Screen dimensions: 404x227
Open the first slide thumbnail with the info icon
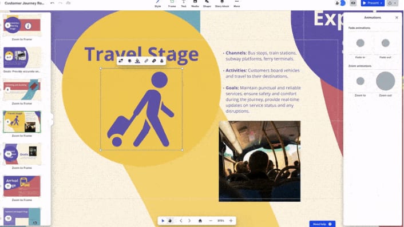[x=22, y=25]
